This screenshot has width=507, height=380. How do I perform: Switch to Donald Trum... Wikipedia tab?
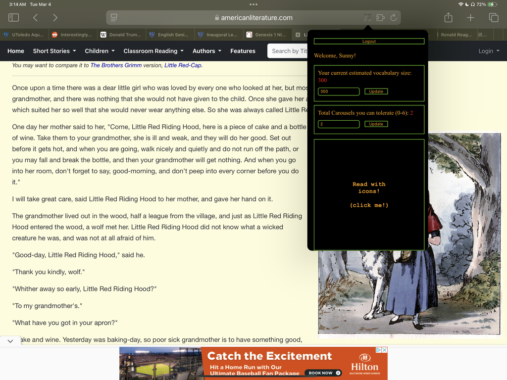click(x=122, y=35)
